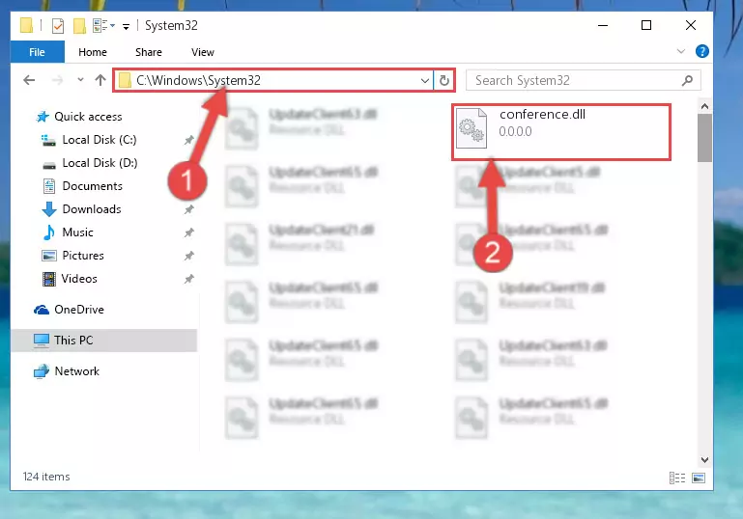
Task: Switch to Large icons view in the status bar
Action: click(699, 478)
